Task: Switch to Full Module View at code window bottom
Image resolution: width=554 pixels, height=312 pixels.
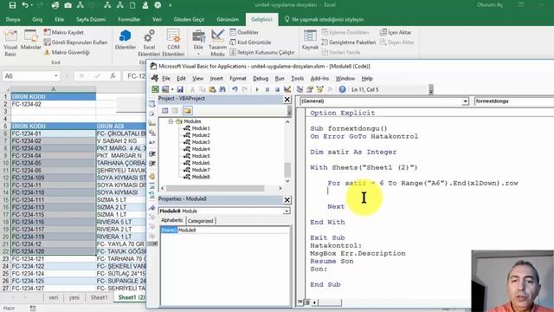Action: click(x=306, y=302)
